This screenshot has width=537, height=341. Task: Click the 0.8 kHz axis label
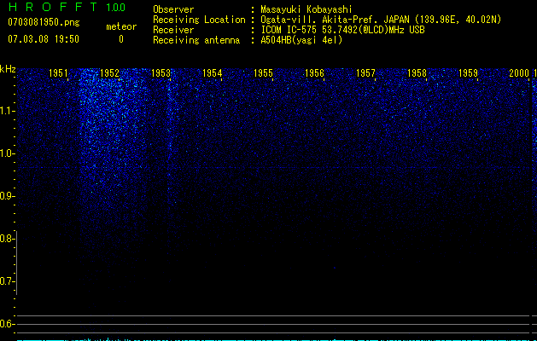coord(7,239)
